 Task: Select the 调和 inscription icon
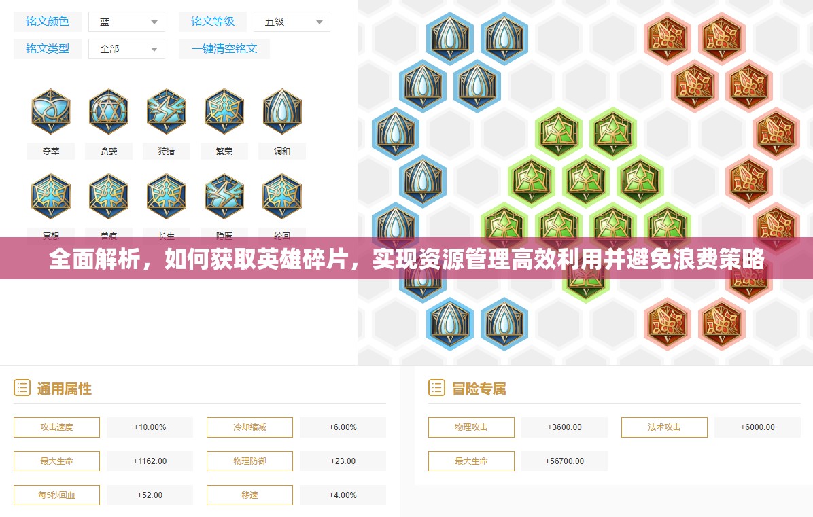point(281,111)
